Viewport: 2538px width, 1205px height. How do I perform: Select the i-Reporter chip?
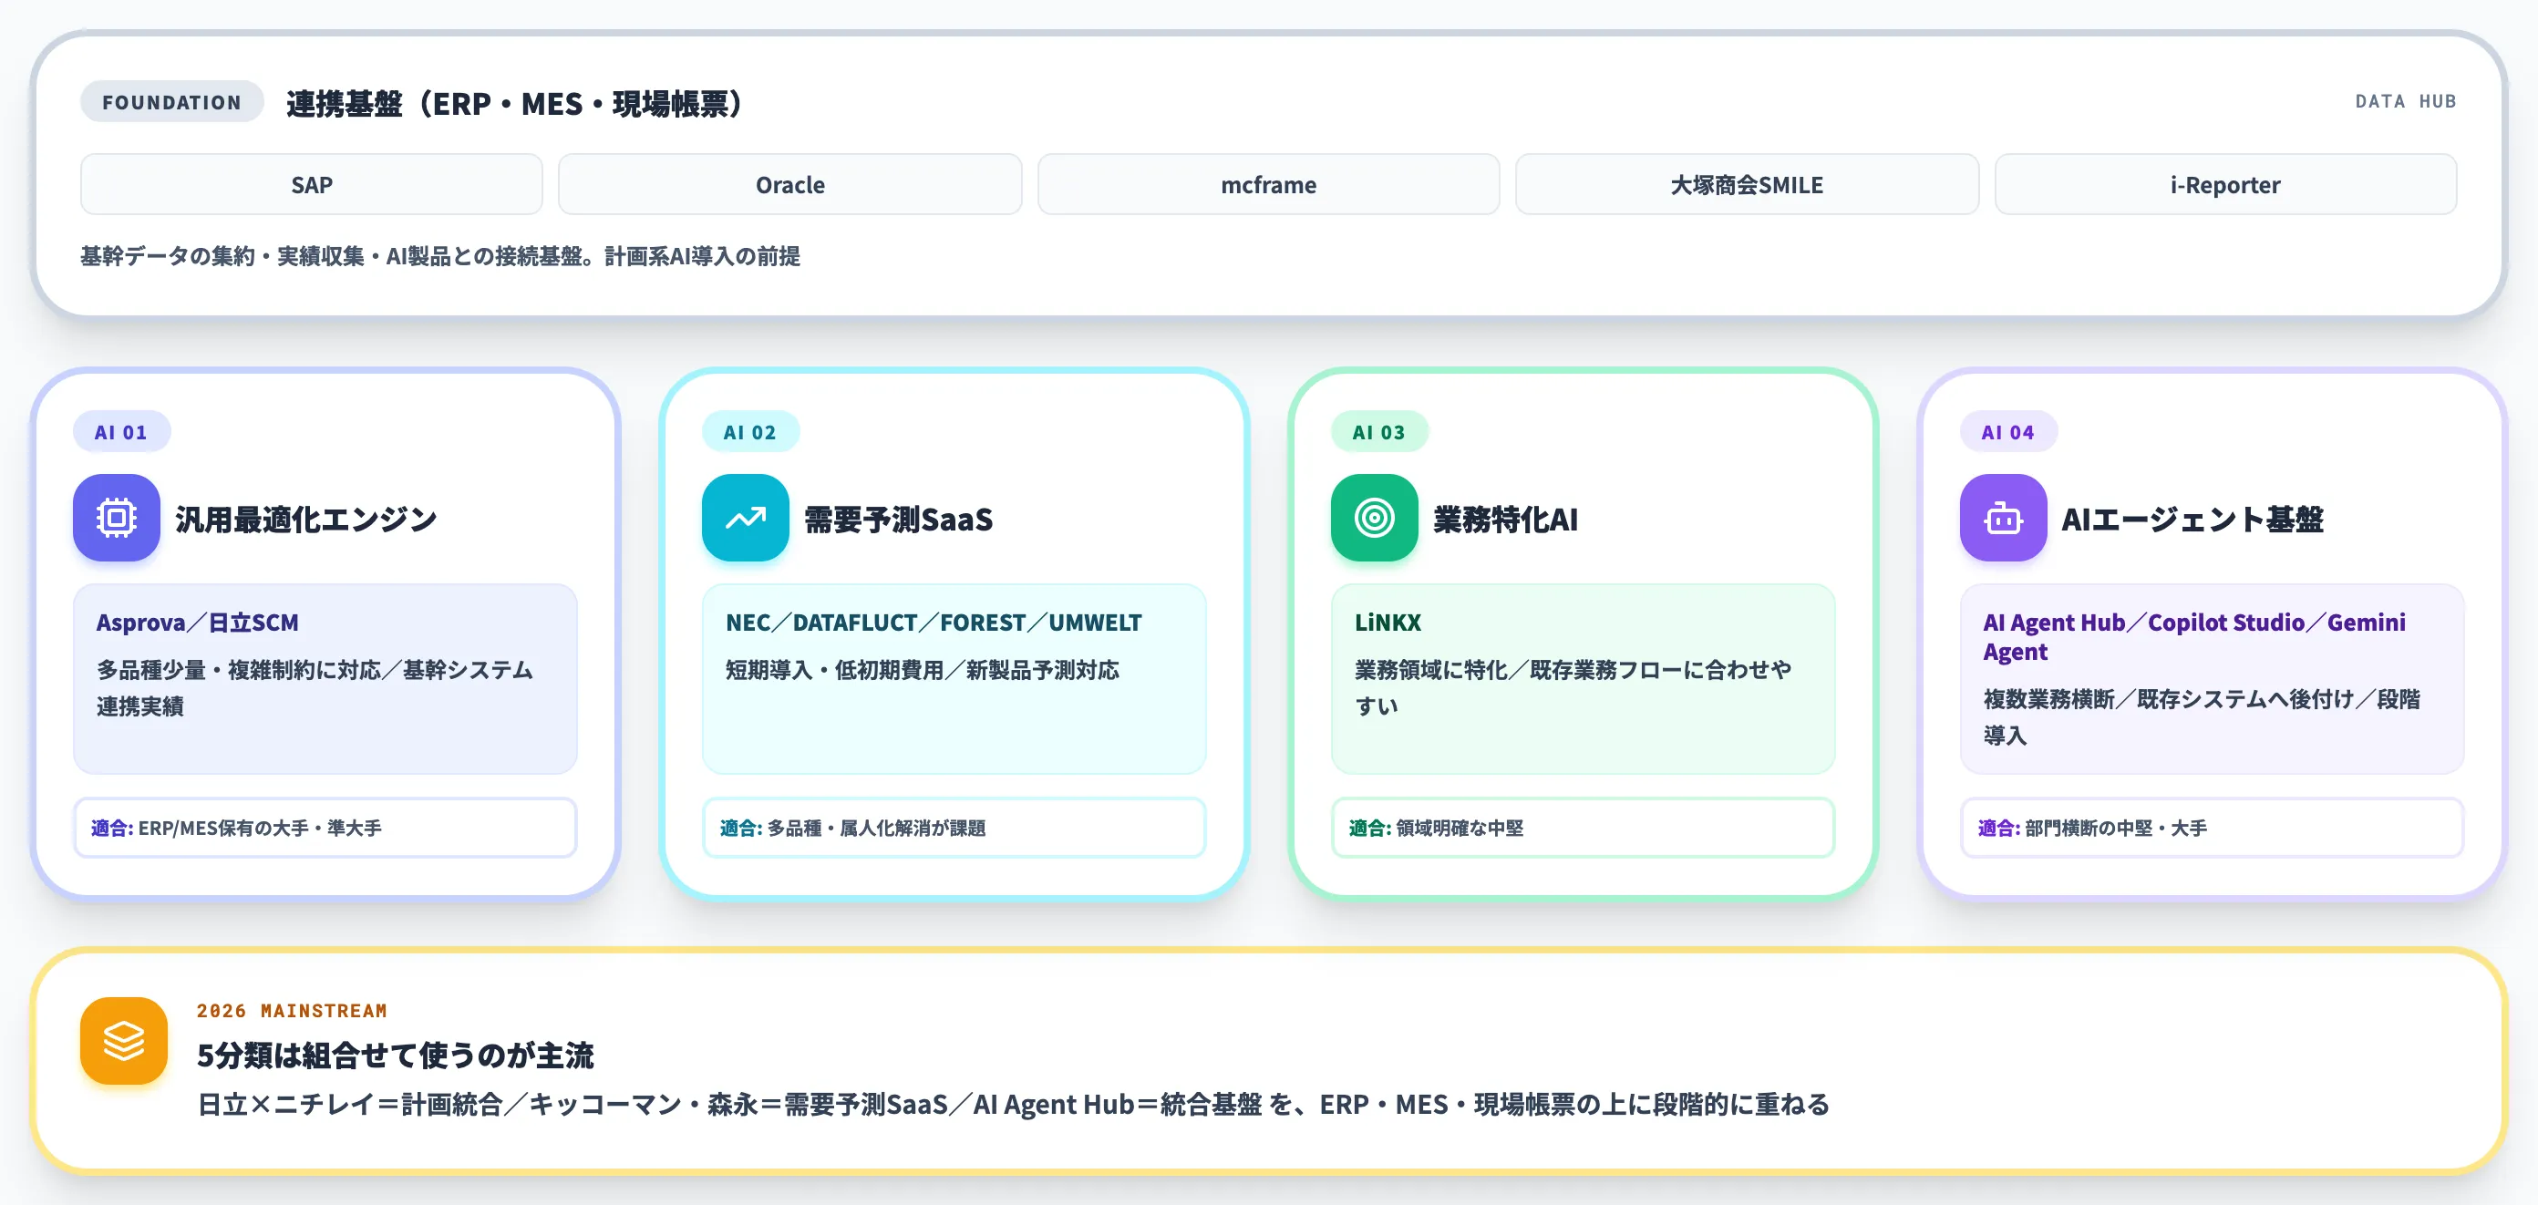point(2225,184)
